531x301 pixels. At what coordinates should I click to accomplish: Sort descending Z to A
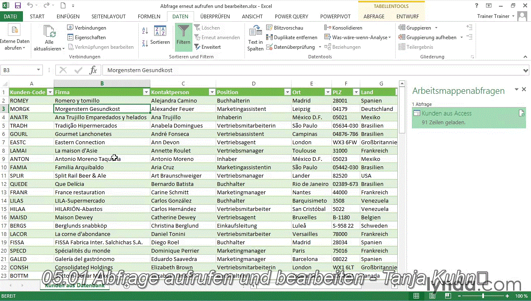(x=145, y=43)
